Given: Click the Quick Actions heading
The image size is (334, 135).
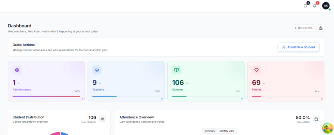Looking at the screenshot, I should click(23, 45).
